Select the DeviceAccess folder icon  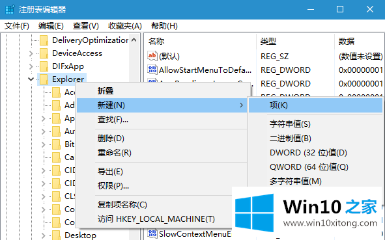coord(44,53)
